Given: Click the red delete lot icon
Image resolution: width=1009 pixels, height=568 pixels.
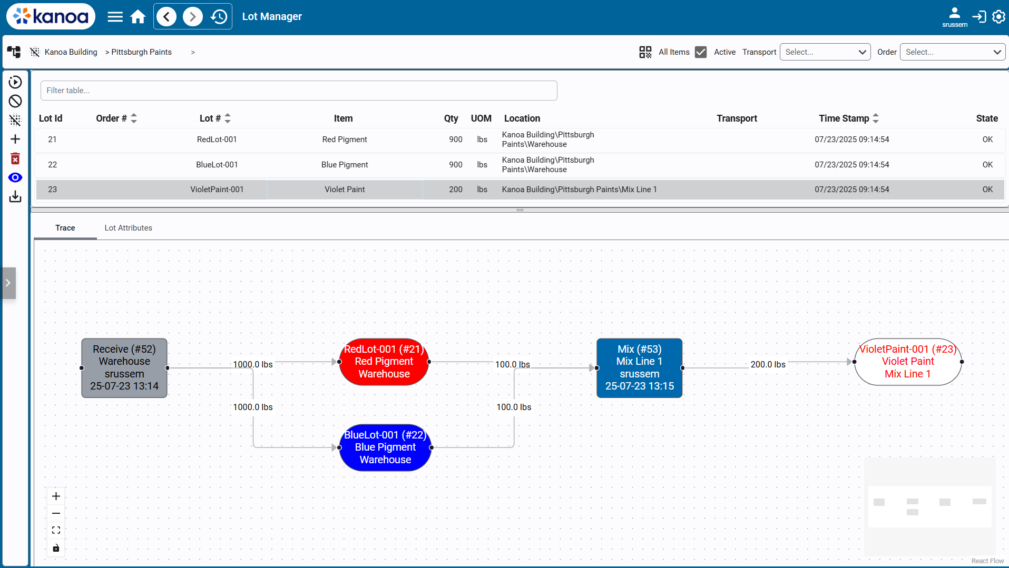Looking at the screenshot, I should tap(15, 158).
